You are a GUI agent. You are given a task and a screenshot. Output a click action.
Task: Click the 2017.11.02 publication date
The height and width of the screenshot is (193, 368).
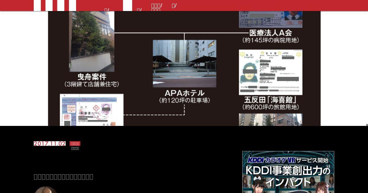click(x=50, y=144)
